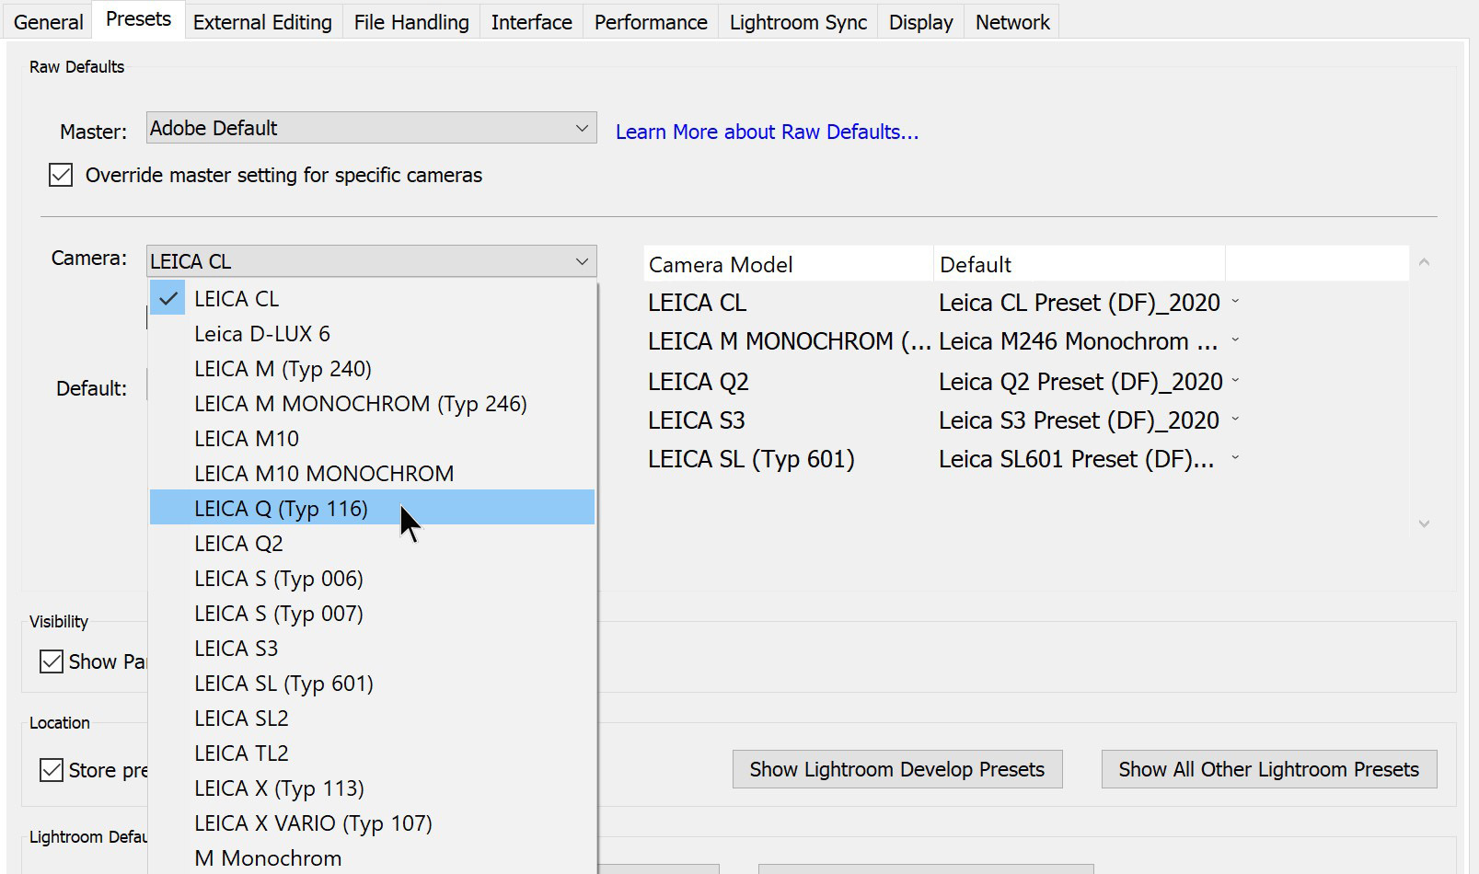Choose Leica D-LUX 6 from the list
The width and height of the screenshot is (1479, 874).
pyautogui.click(x=372, y=334)
